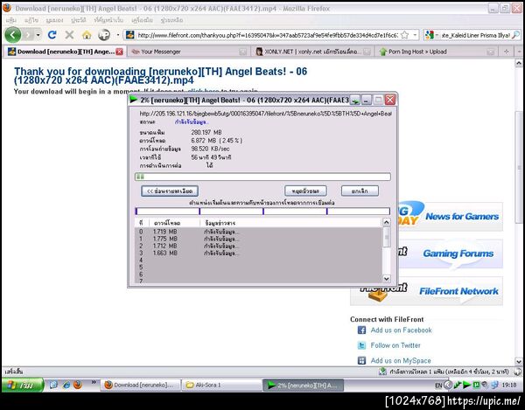Click the main download progress bar
The height and width of the screenshot is (410, 525).
(x=262, y=177)
